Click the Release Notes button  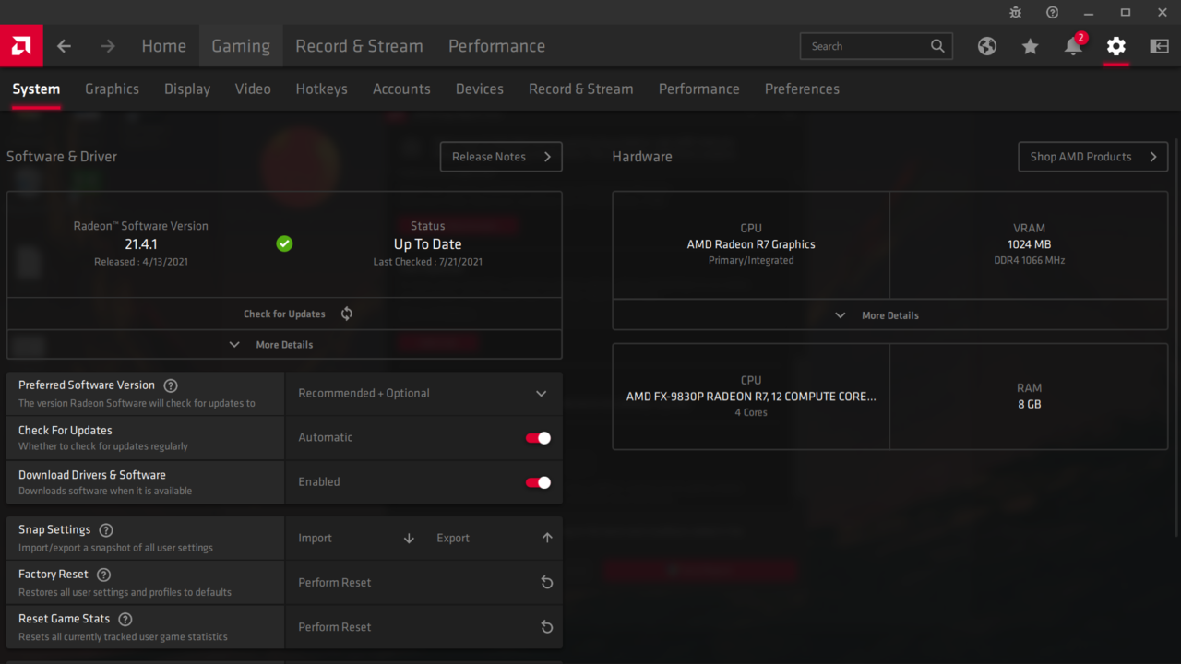501,157
